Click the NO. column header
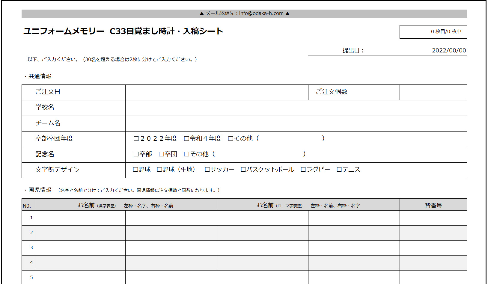The width and height of the screenshot is (488, 284). [28, 205]
